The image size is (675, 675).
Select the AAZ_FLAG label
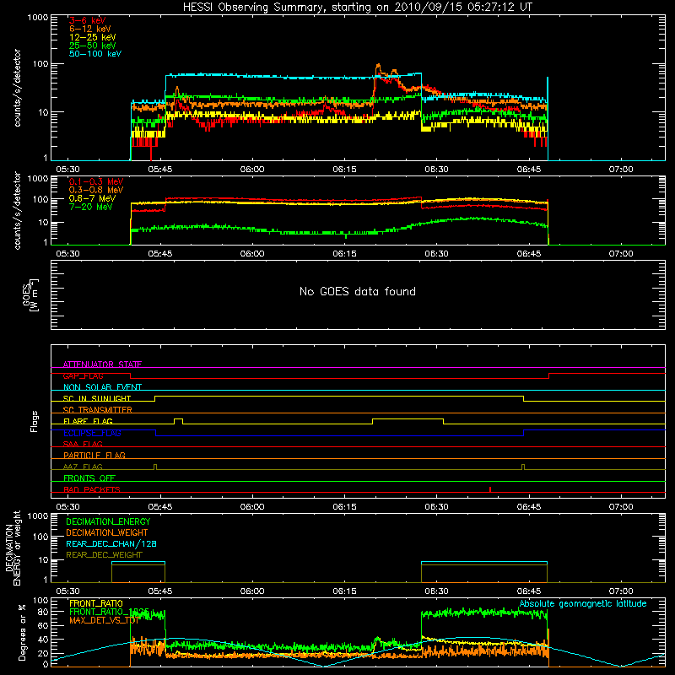[x=83, y=467]
